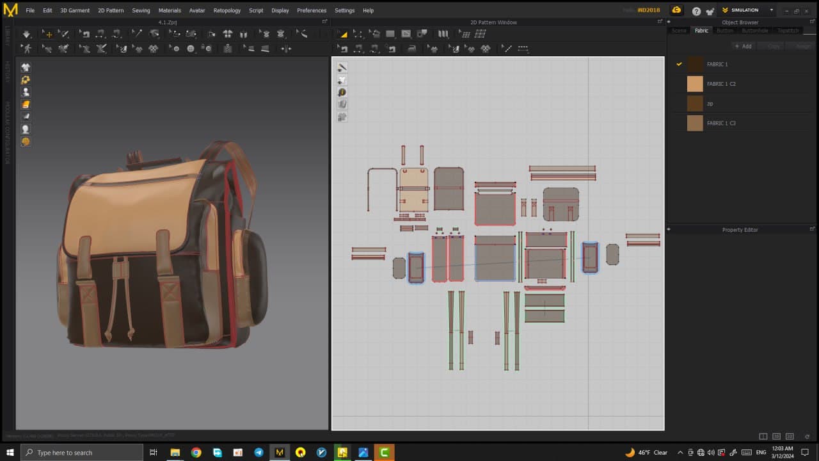The width and height of the screenshot is (819, 461).
Task: Open the SIMULATION mode dropdown
Action: (748, 10)
